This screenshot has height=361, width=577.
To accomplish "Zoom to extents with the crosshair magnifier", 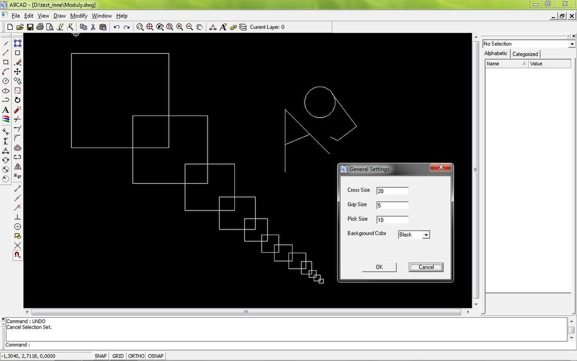I will tap(150, 27).
